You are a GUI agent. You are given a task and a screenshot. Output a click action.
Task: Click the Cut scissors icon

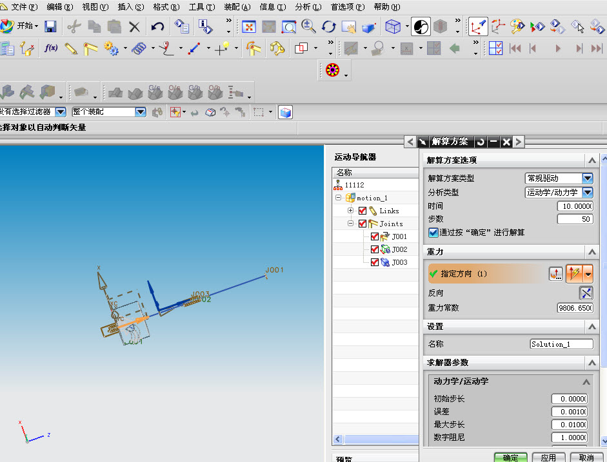click(74, 26)
